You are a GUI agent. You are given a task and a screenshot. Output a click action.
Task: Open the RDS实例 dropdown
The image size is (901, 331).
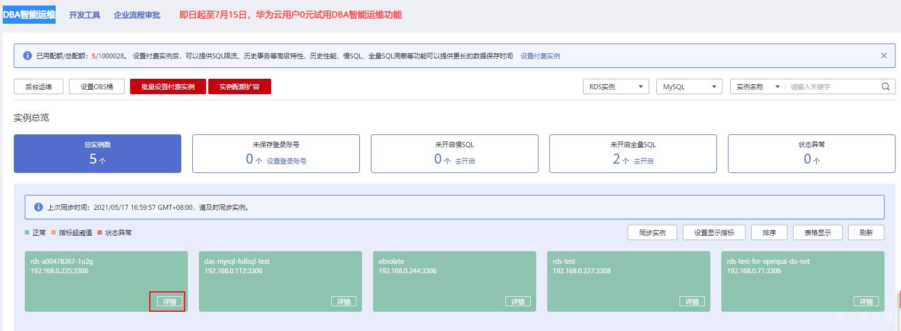point(616,86)
